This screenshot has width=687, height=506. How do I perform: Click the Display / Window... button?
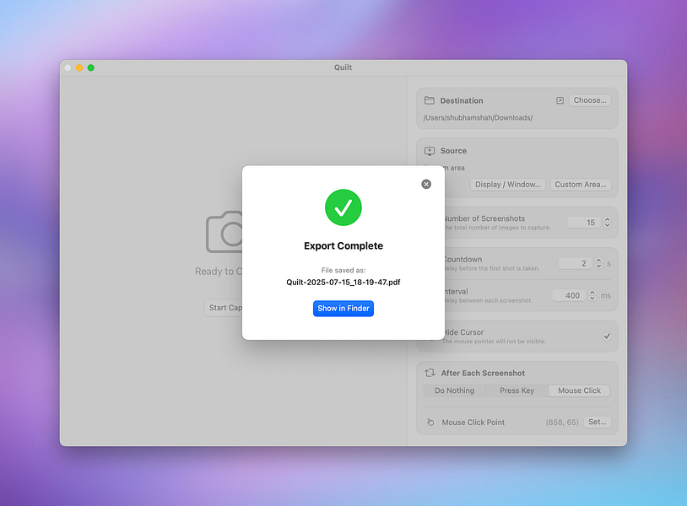click(x=508, y=185)
